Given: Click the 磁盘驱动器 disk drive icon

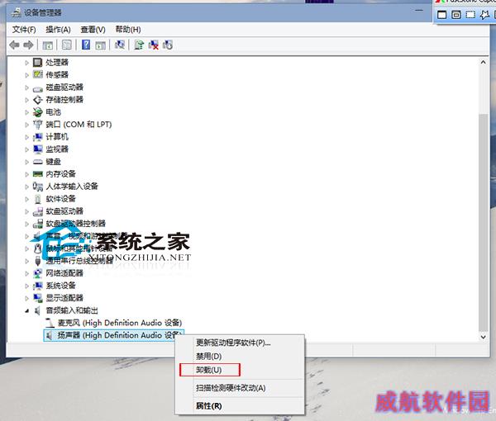Looking at the screenshot, I should click(x=38, y=89).
